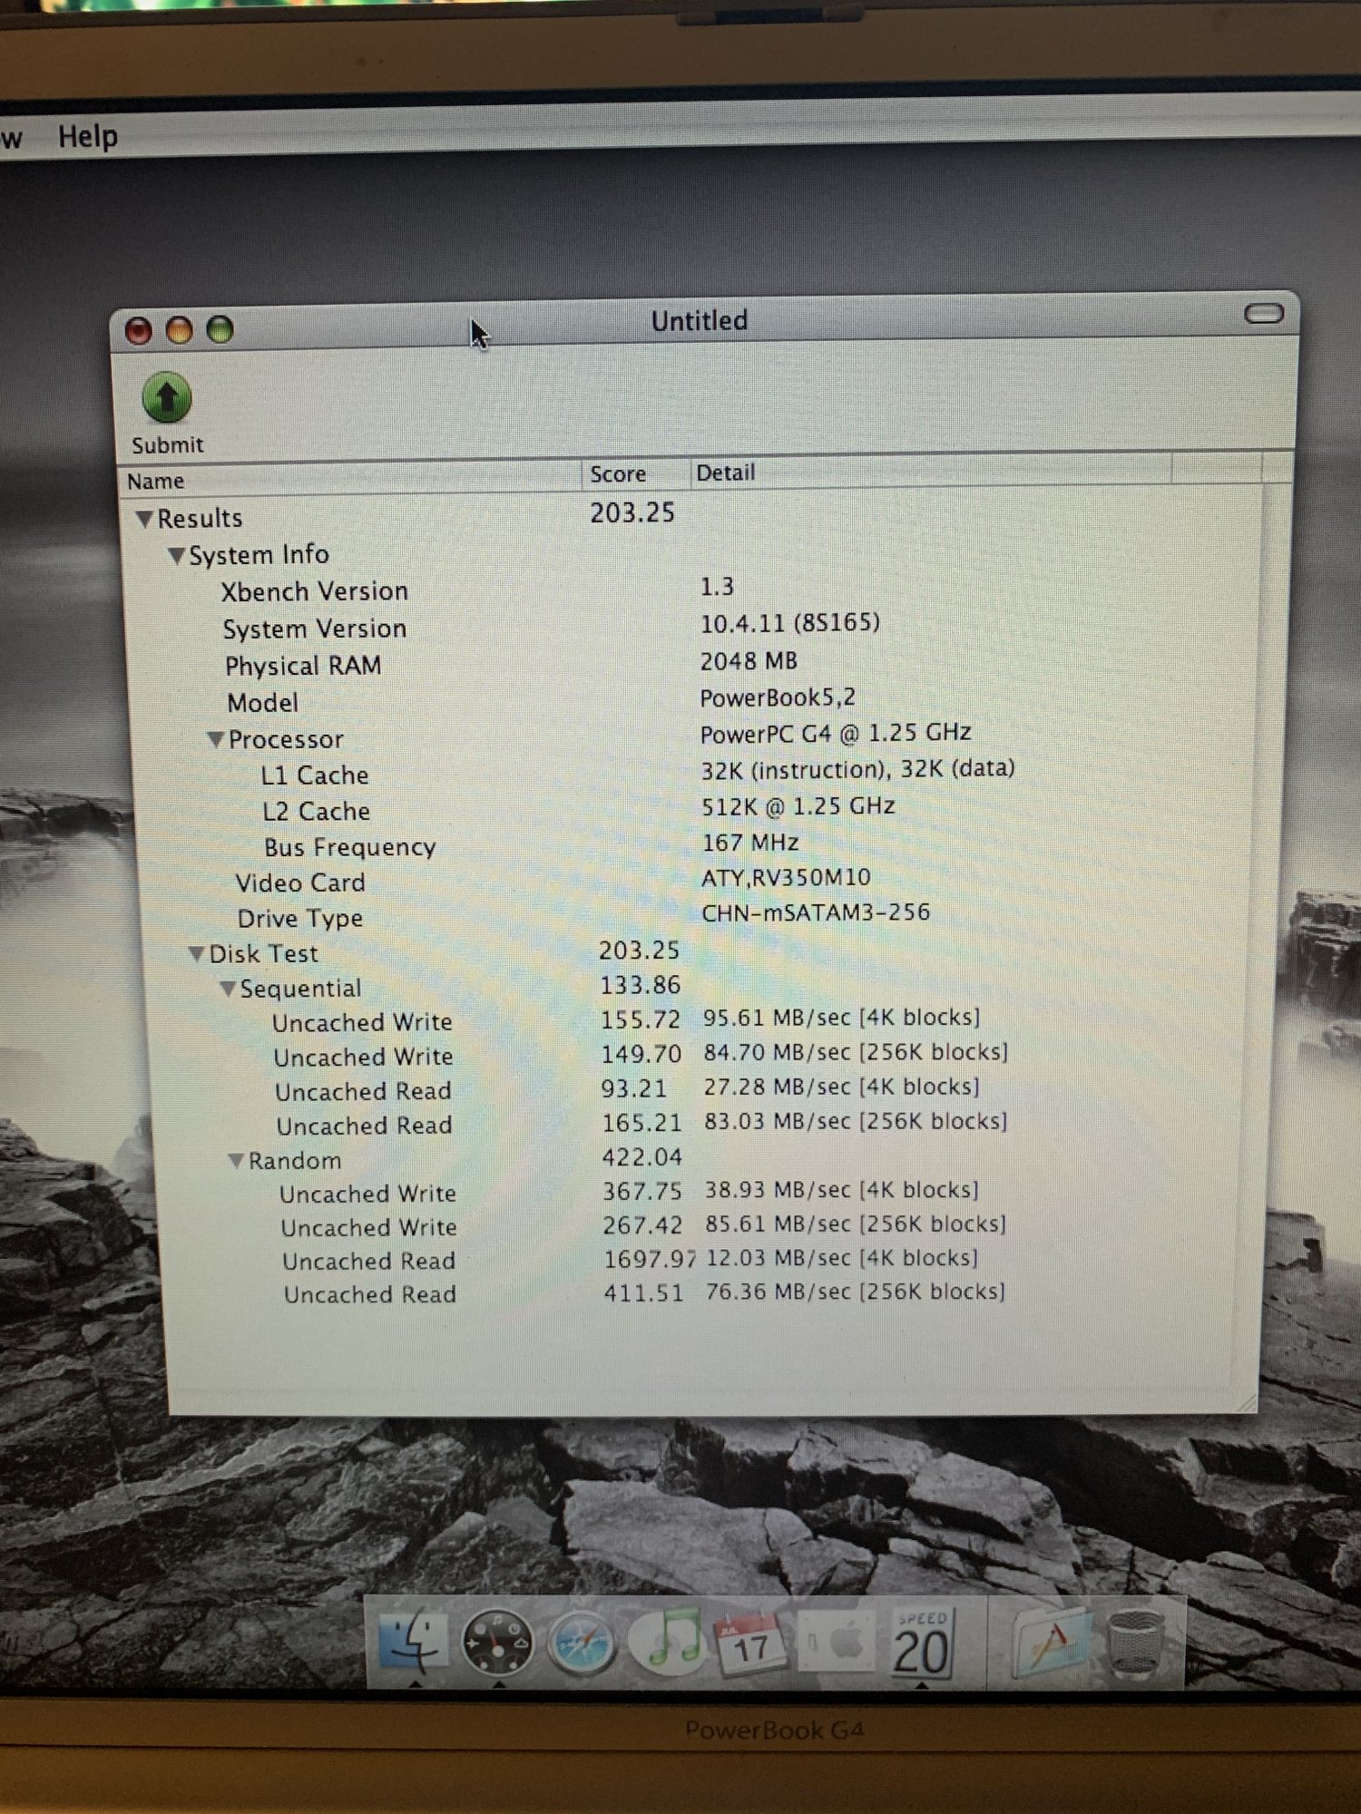Screen dimensions: 1361x1814
Task: Collapse the Sequential disclosure triangle
Action: (x=228, y=988)
